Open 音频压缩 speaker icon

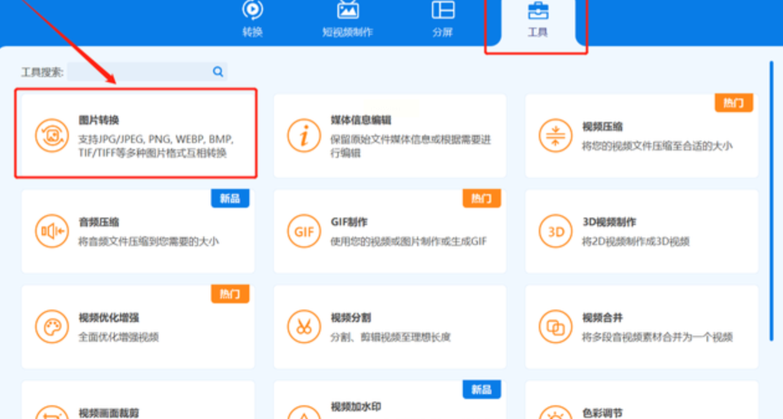[x=52, y=231]
